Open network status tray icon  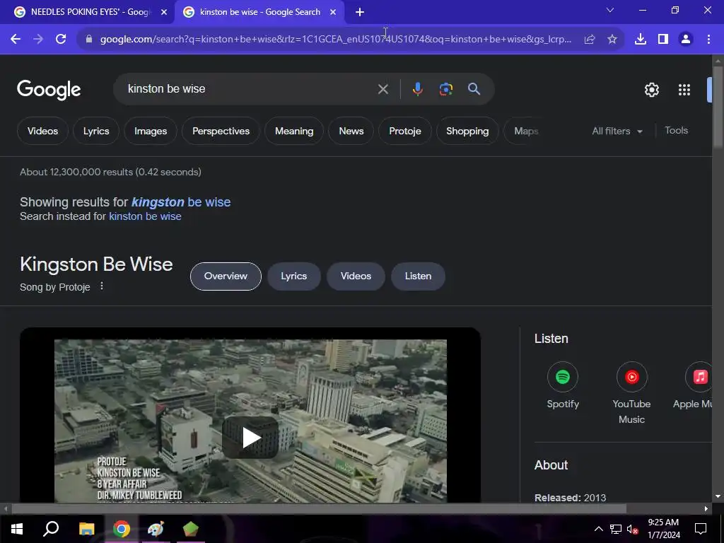(616, 529)
